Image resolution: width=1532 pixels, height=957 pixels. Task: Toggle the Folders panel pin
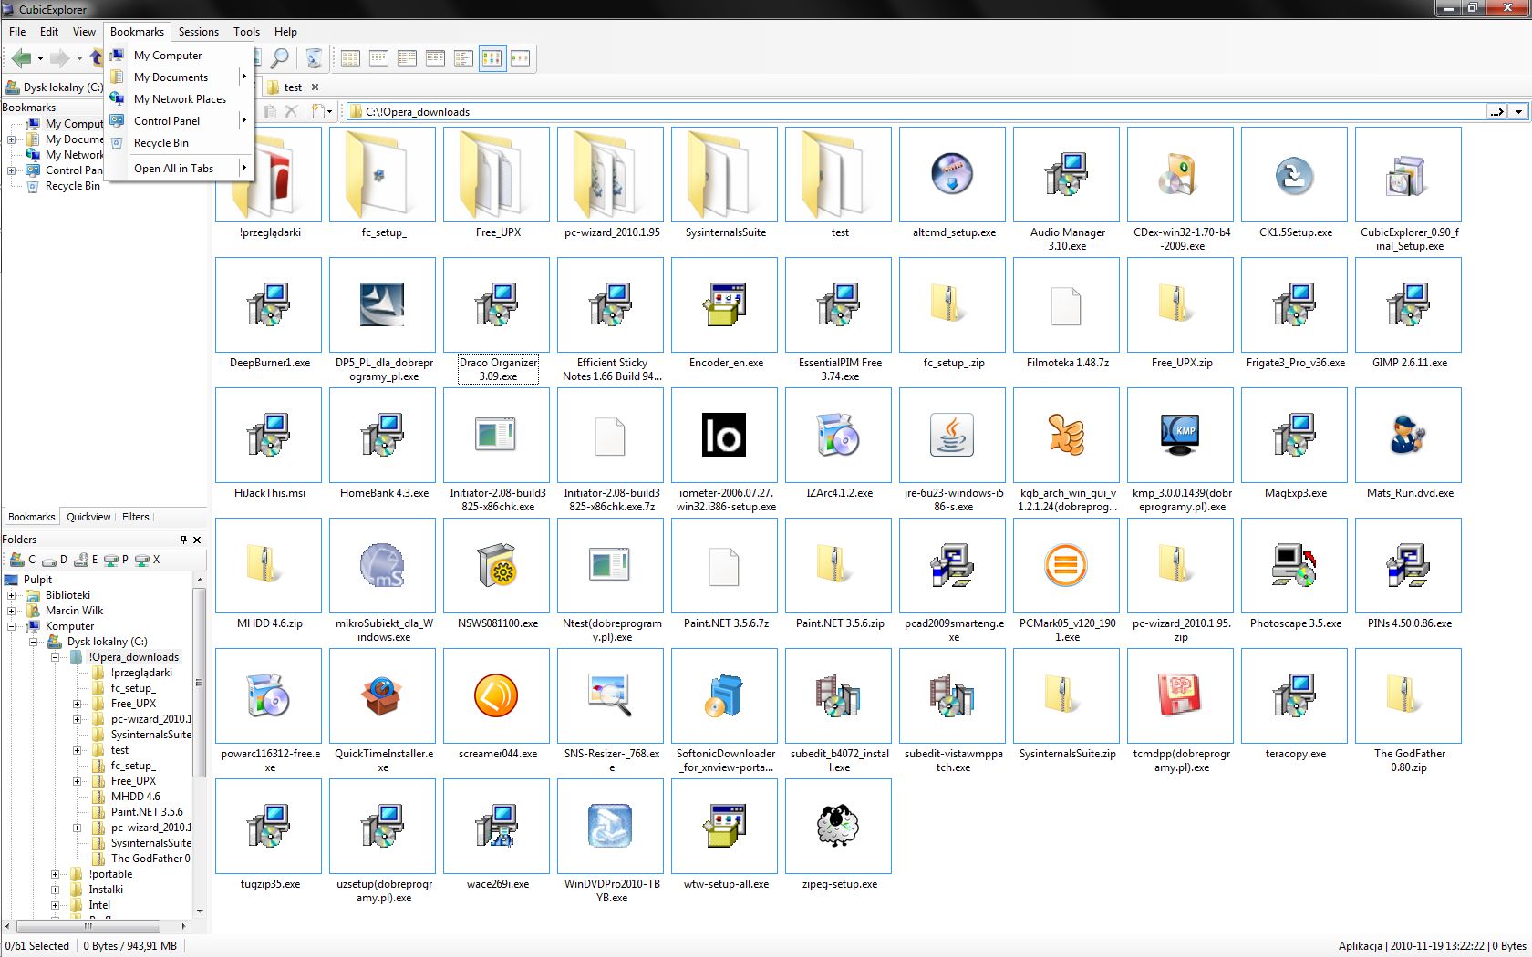[182, 540]
